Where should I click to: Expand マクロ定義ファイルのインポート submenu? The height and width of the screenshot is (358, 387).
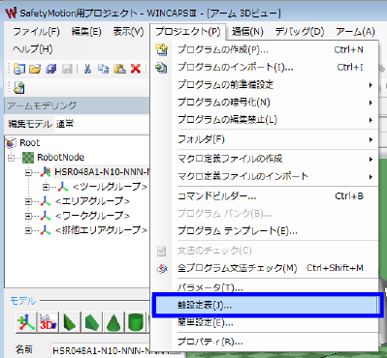(265, 176)
